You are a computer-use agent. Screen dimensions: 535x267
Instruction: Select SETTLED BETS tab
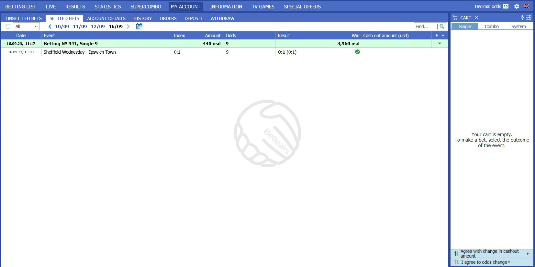point(64,18)
